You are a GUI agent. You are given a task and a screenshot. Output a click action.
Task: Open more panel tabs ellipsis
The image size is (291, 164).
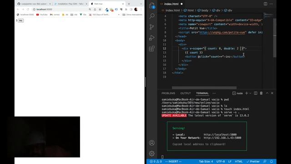click(214, 93)
